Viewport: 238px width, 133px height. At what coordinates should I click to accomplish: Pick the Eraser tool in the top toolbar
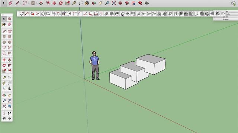coord(10,3)
